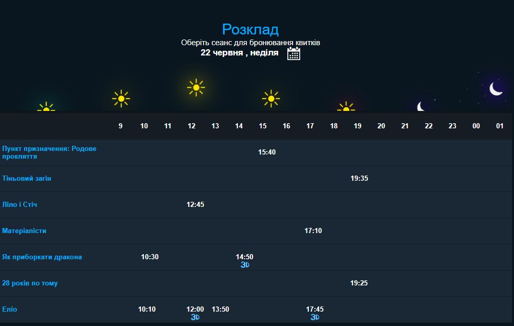The height and width of the screenshot is (326, 514).
Task: Open Пункт призначення: Родове прокляття movie link
Action: click(49, 152)
